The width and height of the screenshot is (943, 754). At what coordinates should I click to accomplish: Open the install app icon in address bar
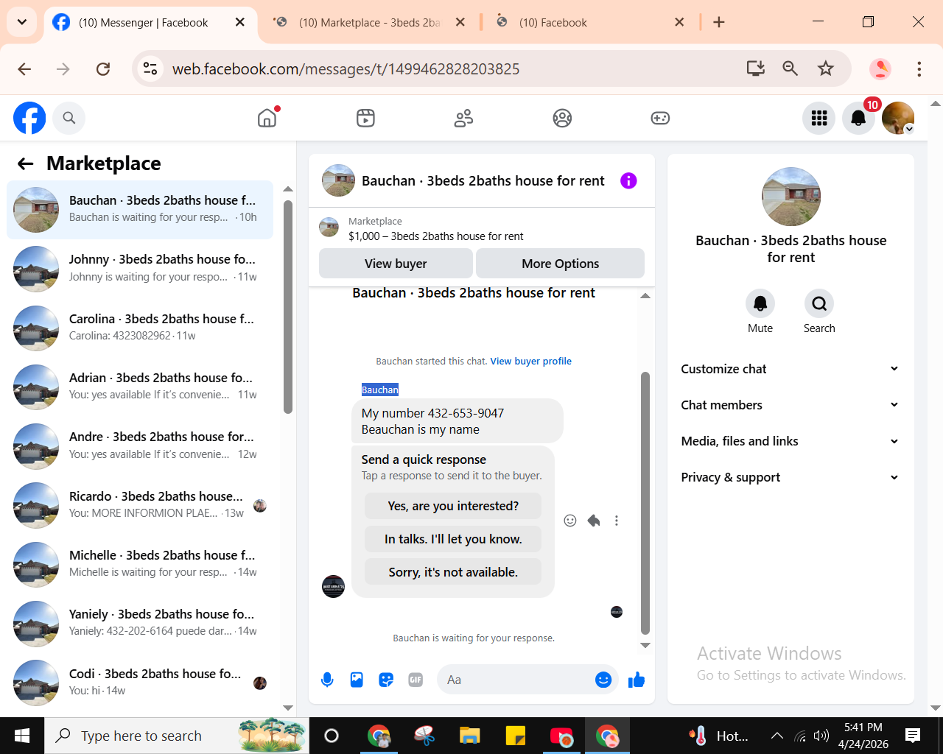point(756,68)
